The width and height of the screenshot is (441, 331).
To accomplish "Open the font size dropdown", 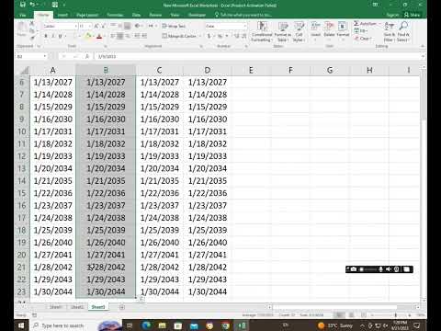I will (90, 27).
